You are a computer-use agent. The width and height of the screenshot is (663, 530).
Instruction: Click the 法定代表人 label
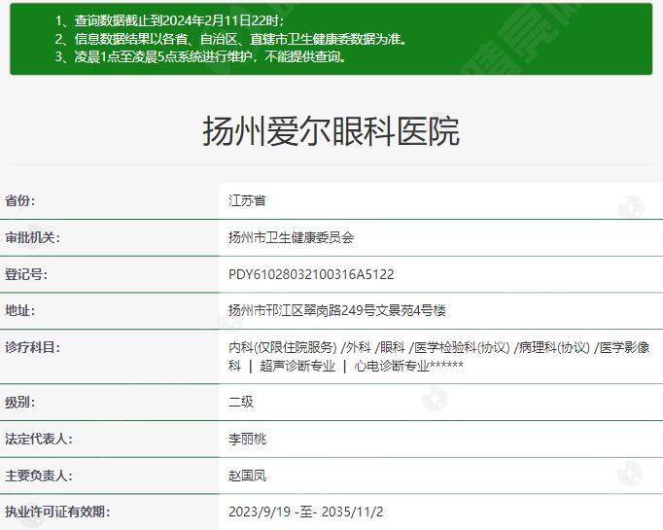pyautogui.click(x=39, y=439)
